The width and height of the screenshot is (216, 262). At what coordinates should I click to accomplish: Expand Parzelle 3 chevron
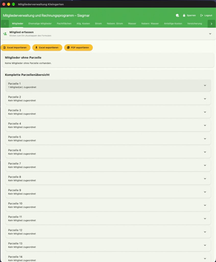(205, 112)
